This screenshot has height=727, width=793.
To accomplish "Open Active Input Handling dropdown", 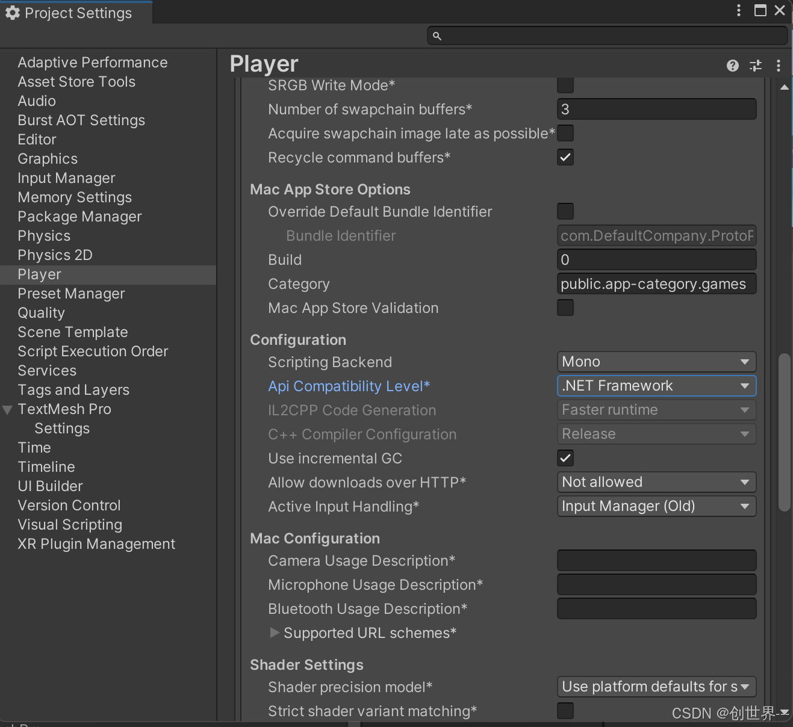I will (x=656, y=506).
